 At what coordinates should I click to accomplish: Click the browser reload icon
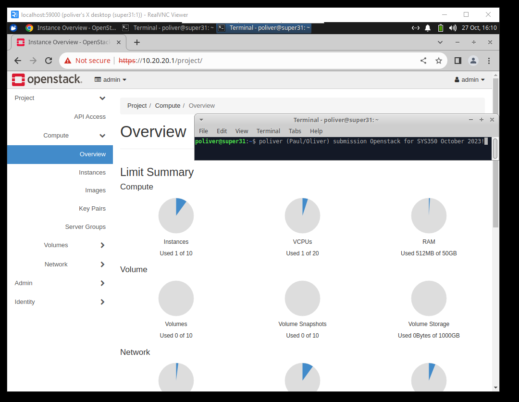pos(49,61)
